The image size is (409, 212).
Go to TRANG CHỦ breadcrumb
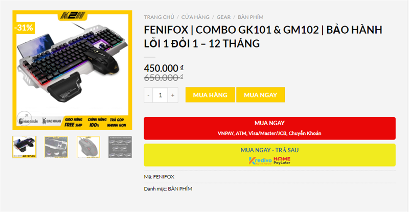(158, 17)
